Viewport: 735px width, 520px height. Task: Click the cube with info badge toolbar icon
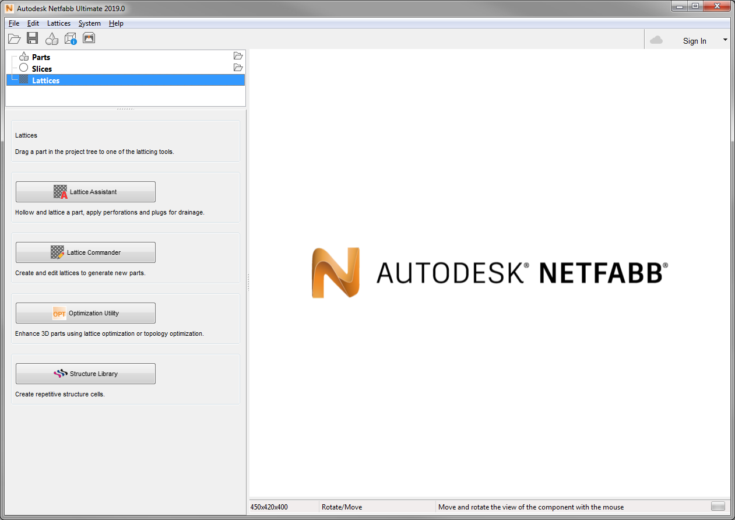coord(71,38)
